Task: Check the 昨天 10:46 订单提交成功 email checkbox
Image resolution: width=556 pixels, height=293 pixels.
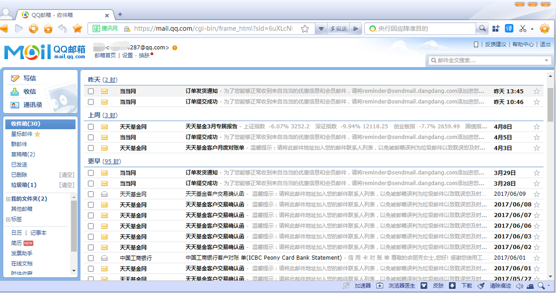Action: (91, 102)
